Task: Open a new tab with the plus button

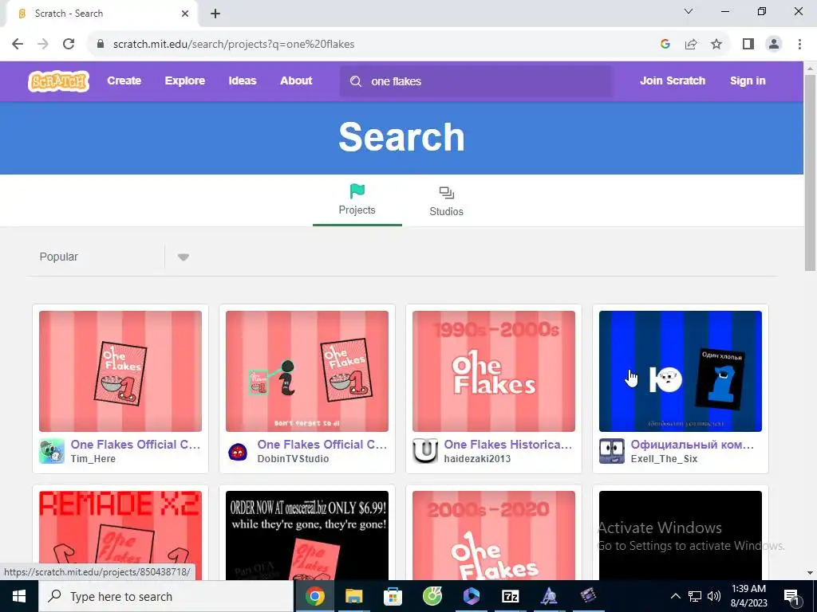Action: coord(215,14)
